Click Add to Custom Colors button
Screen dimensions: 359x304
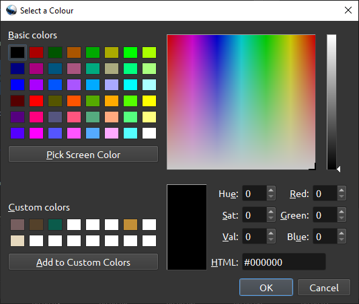coord(83,262)
